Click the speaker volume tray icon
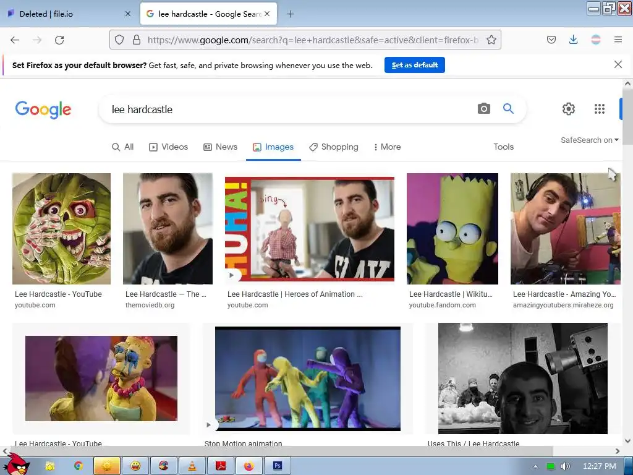This screenshot has height=475, width=633. pyautogui.click(x=565, y=466)
